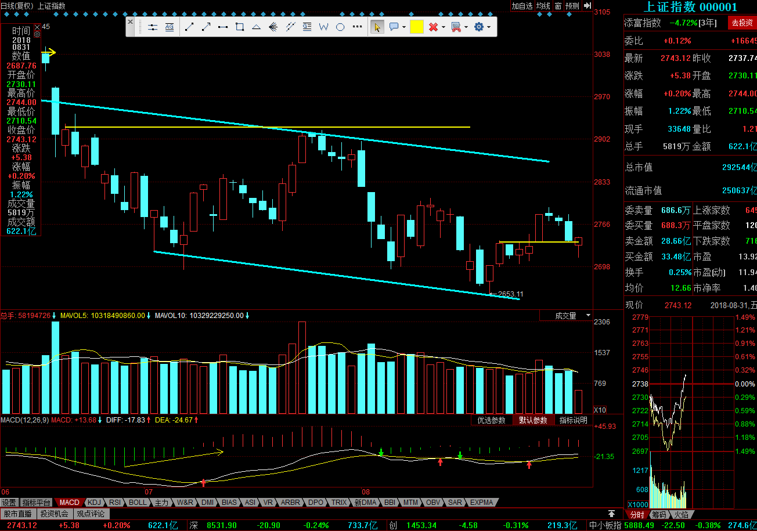The image size is (757, 531).
Task: Expand the screenshot tool dropdown arrow
Action: pos(466,27)
